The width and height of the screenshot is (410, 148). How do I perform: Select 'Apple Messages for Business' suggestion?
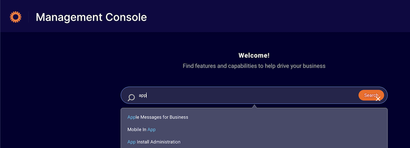tap(254, 117)
